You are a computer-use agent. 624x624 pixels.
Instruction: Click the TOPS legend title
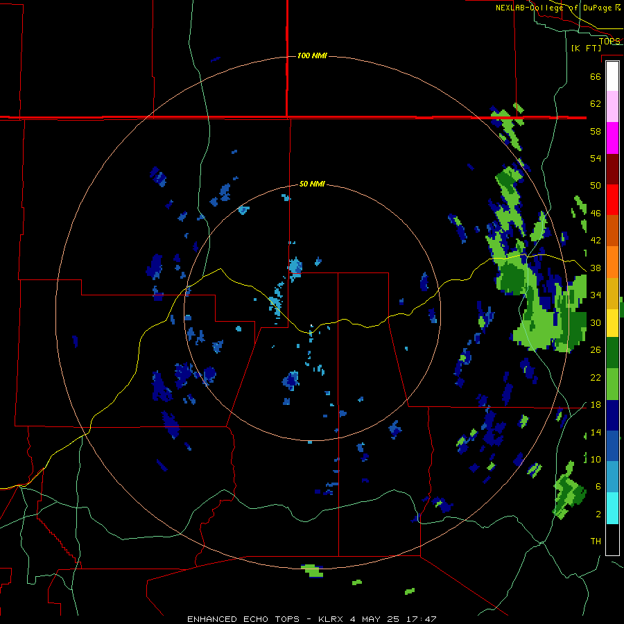point(609,41)
